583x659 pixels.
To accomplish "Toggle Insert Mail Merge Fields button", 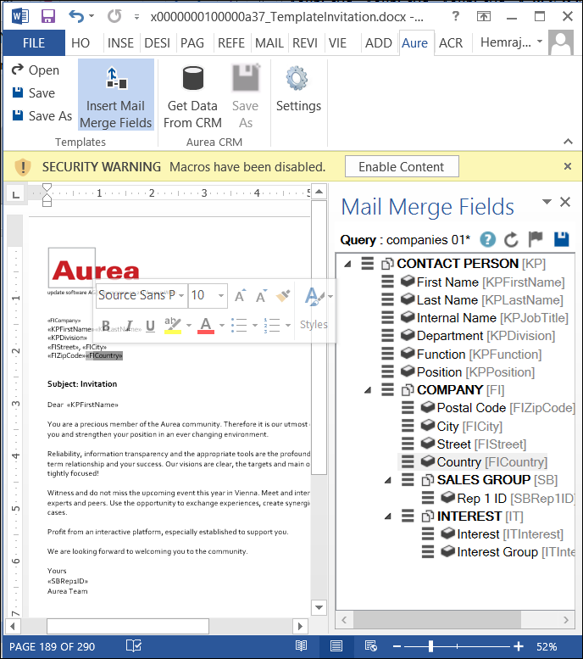I will [x=116, y=95].
